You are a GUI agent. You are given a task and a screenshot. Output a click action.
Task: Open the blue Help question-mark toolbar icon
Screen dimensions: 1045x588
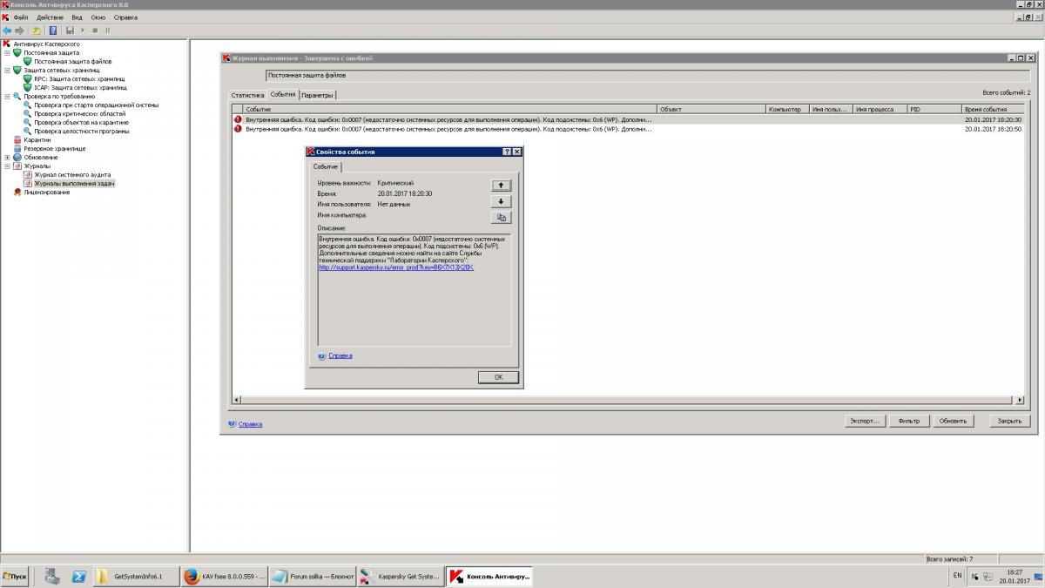53,30
